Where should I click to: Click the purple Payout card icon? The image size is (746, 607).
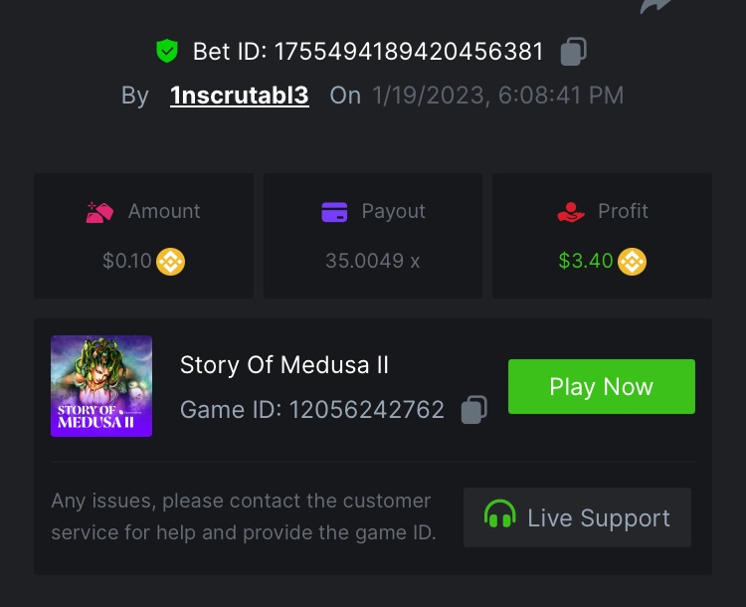[334, 212]
